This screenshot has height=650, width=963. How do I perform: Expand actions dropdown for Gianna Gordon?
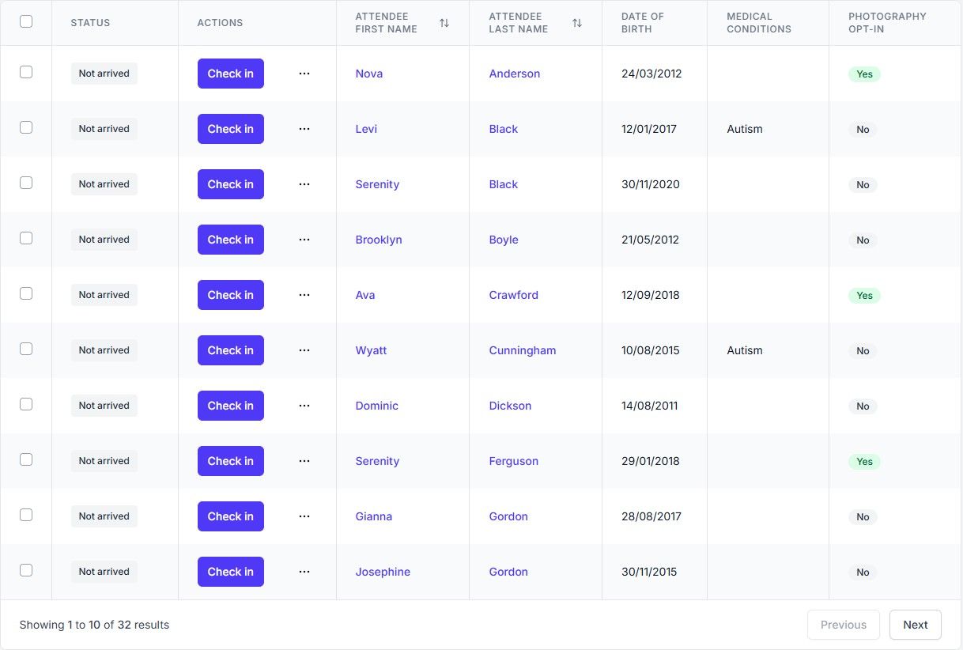(304, 516)
